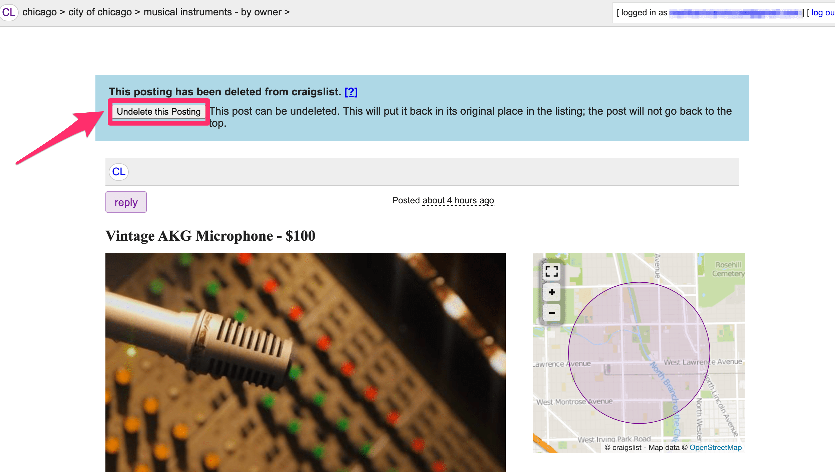Zoom out on the map with the minus control
The height and width of the screenshot is (472, 835).
552,313
